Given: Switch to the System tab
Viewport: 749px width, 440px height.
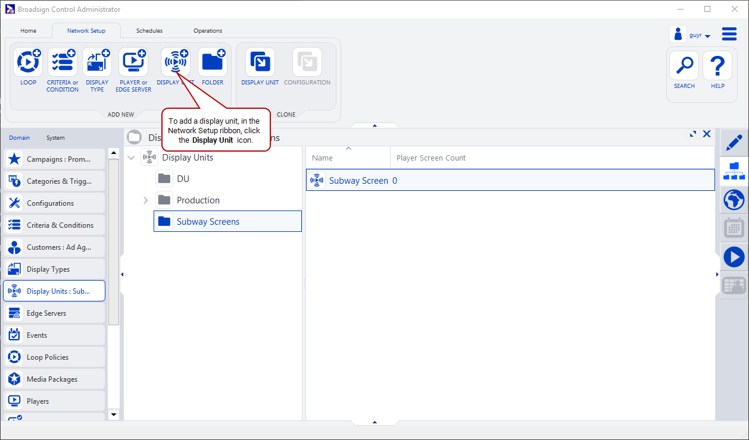Looking at the screenshot, I should pos(55,138).
